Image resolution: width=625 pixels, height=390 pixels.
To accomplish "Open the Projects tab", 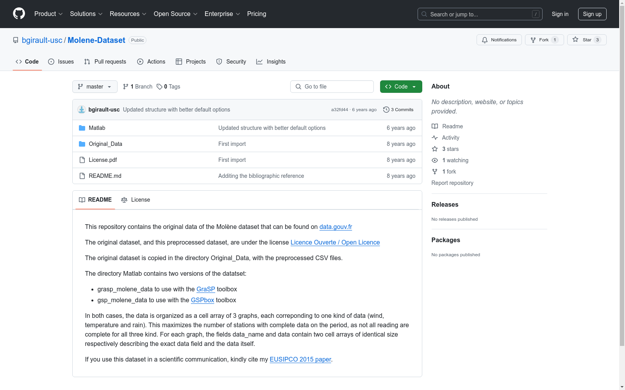I will click(191, 62).
